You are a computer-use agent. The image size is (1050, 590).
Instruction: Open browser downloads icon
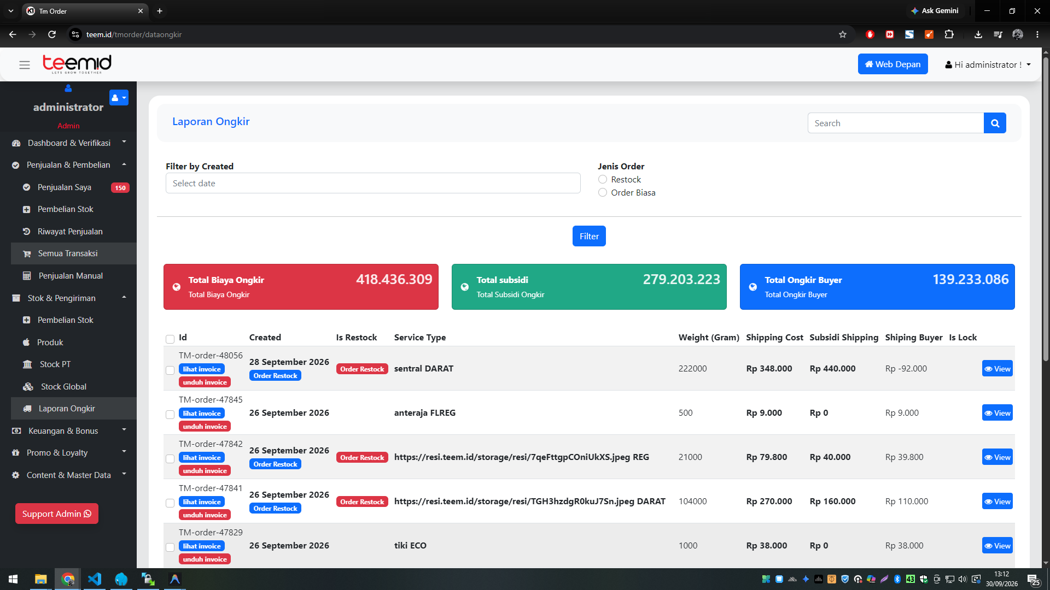pyautogui.click(x=978, y=34)
